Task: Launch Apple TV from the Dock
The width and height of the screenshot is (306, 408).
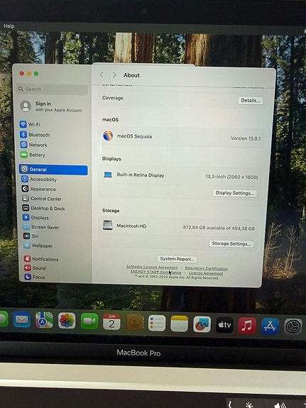Action: click(x=224, y=325)
